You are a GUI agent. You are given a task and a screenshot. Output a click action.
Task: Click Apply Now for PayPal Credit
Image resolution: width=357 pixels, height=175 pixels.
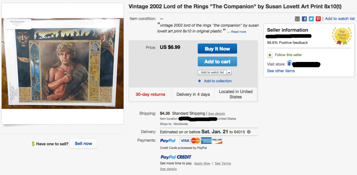(202, 163)
